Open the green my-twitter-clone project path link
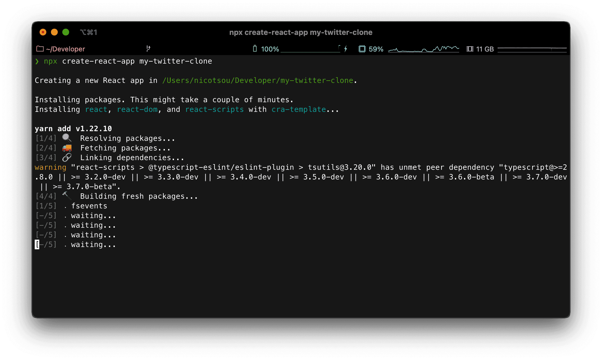 257,80
